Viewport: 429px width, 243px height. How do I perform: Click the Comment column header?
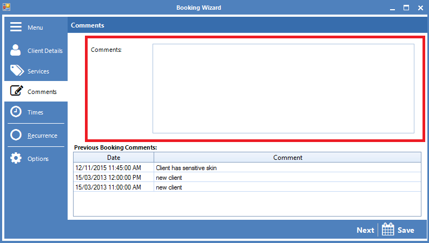[287, 158]
